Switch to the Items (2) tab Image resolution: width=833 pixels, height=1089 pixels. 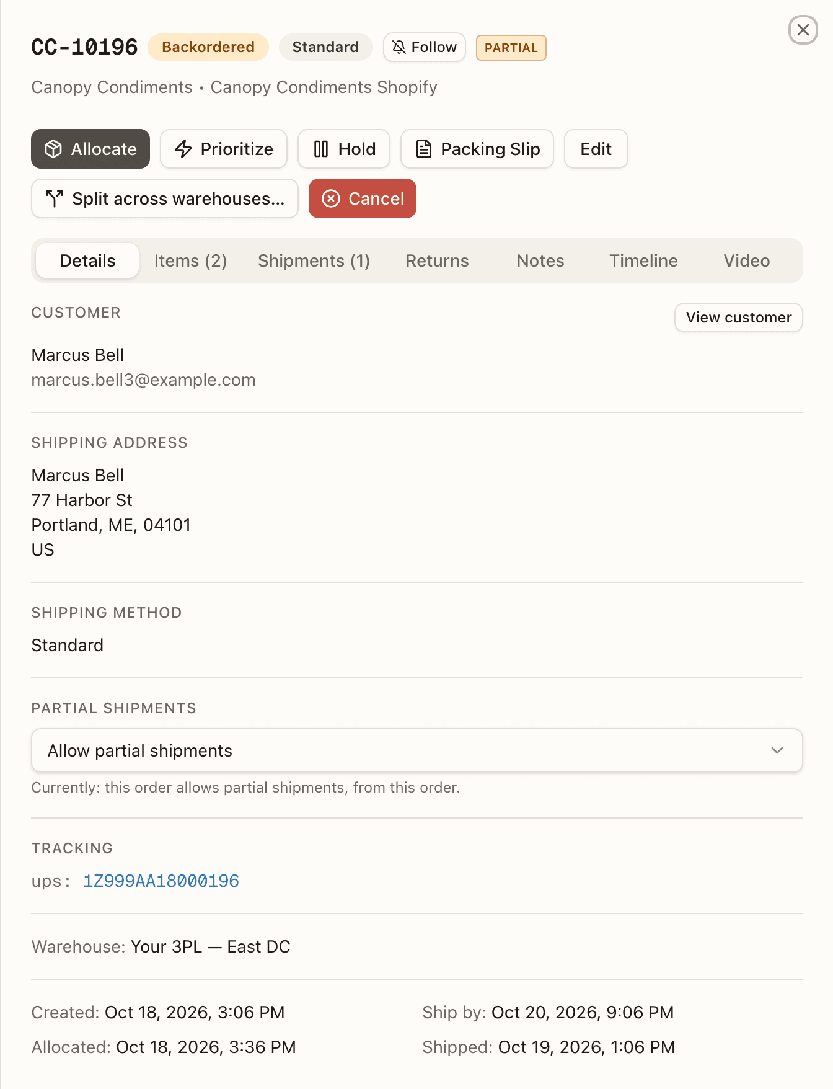tap(190, 260)
